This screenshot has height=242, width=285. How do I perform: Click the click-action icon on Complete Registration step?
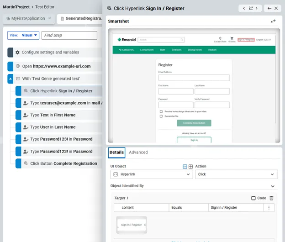coord(26,163)
